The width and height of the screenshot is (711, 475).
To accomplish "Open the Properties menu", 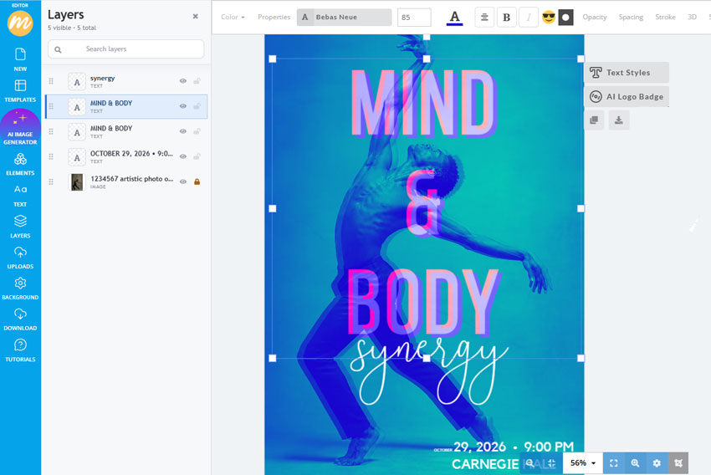I will click(274, 18).
